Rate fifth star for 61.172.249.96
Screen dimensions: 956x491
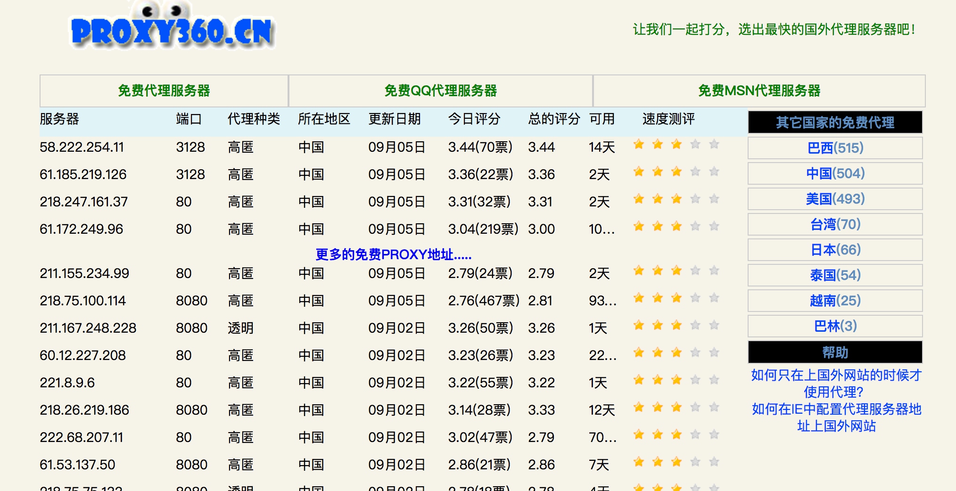(x=714, y=226)
